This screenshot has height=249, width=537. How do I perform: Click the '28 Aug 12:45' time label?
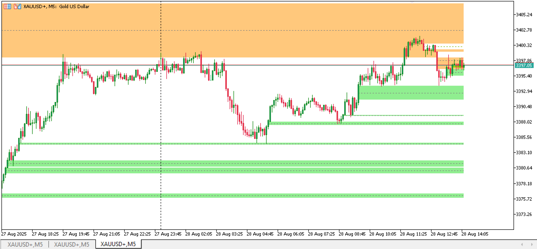(444, 234)
